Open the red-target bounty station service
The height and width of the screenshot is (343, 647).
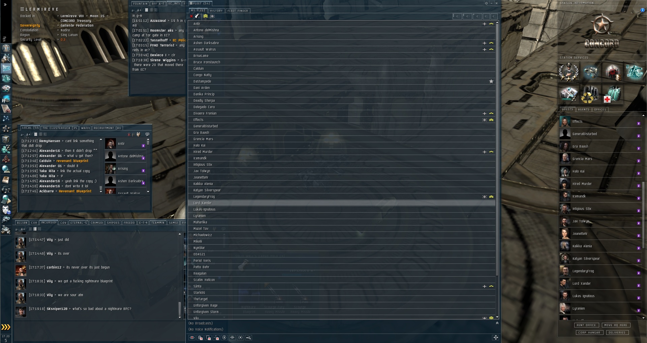612,72
